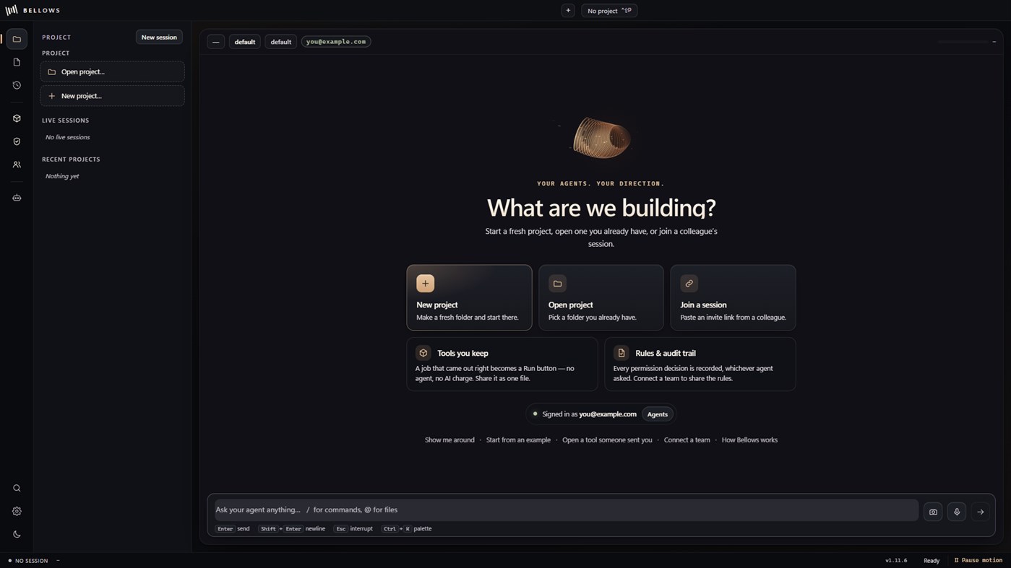Open the you@example.com account chip
The image size is (1011, 568).
336,42
